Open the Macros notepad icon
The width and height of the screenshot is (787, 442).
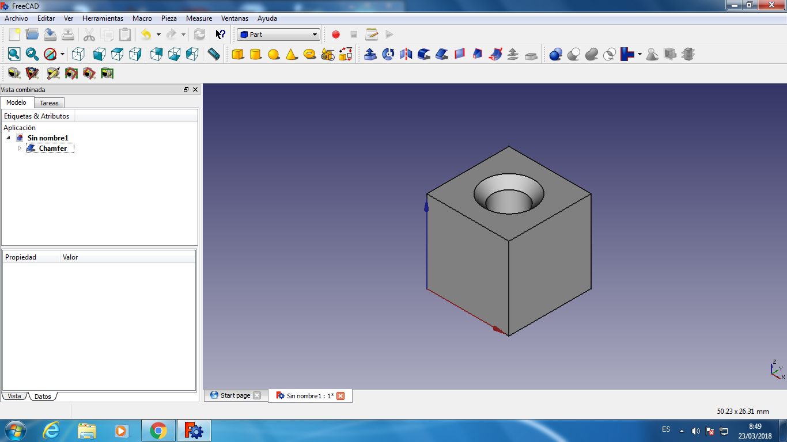pos(372,35)
